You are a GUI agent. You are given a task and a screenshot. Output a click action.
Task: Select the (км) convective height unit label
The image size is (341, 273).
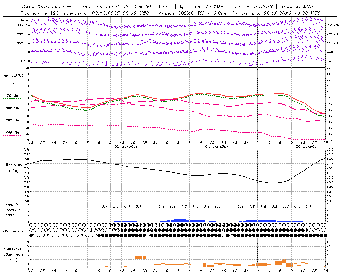[x=14, y=260]
